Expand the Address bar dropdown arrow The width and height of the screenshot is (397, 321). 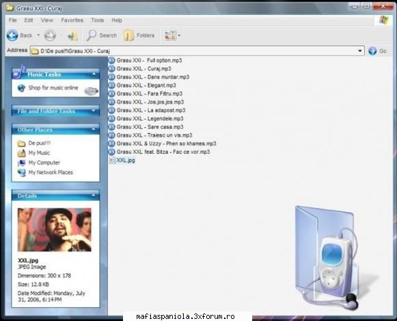(360, 51)
